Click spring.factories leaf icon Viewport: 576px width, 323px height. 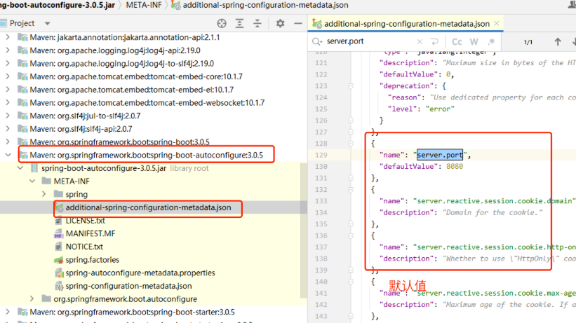click(x=58, y=260)
